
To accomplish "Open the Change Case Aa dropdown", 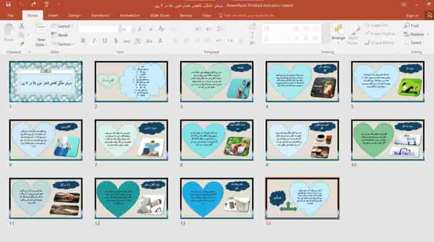I will [149, 41].
